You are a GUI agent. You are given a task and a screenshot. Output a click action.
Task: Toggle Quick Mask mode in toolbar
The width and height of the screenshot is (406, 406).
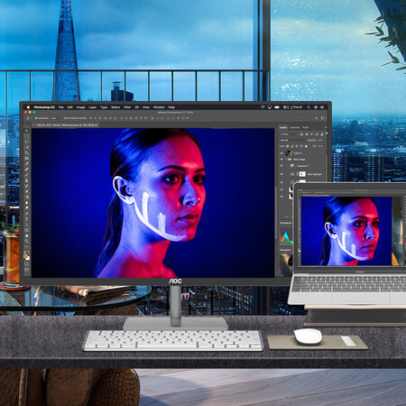[x=26, y=264]
